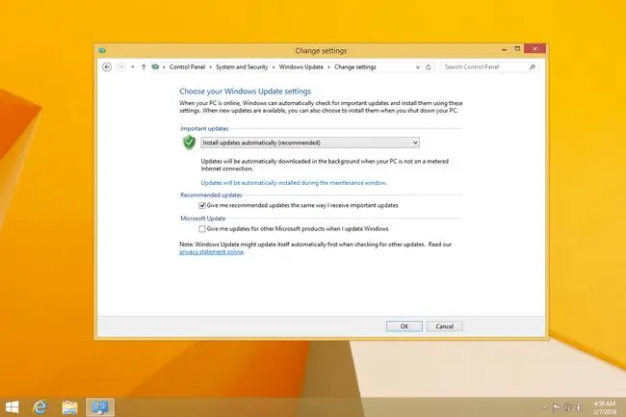626x417 pixels.
Task: Go up one level with Up arrow
Action: tap(143, 67)
